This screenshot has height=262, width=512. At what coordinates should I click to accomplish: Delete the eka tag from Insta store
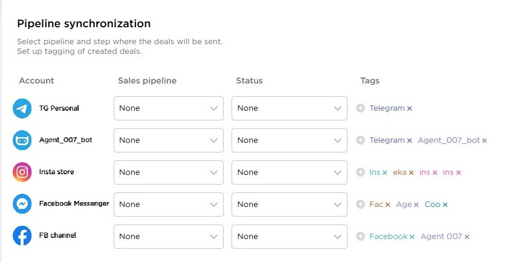(411, 173)
